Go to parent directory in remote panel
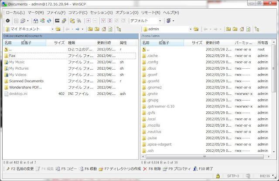The image size is (279, 181). (228, 29)
